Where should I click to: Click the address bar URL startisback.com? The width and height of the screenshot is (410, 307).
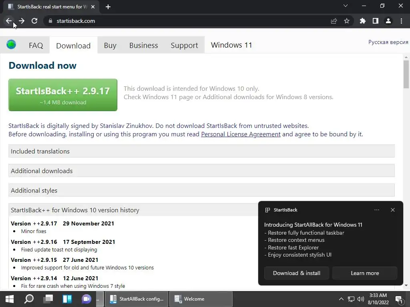coord(76,21)
